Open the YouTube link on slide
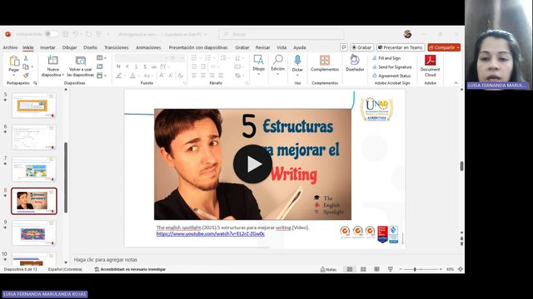The image size is (533, 299). pos(211,234)
